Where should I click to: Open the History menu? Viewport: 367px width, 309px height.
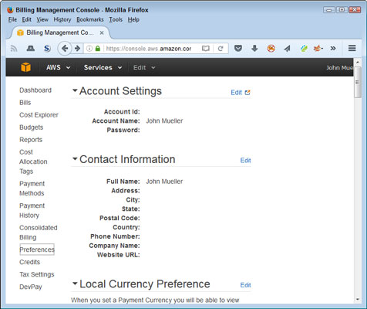[x=62, y=19]
